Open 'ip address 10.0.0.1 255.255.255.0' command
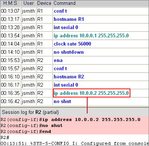 (x=91, y=36)
